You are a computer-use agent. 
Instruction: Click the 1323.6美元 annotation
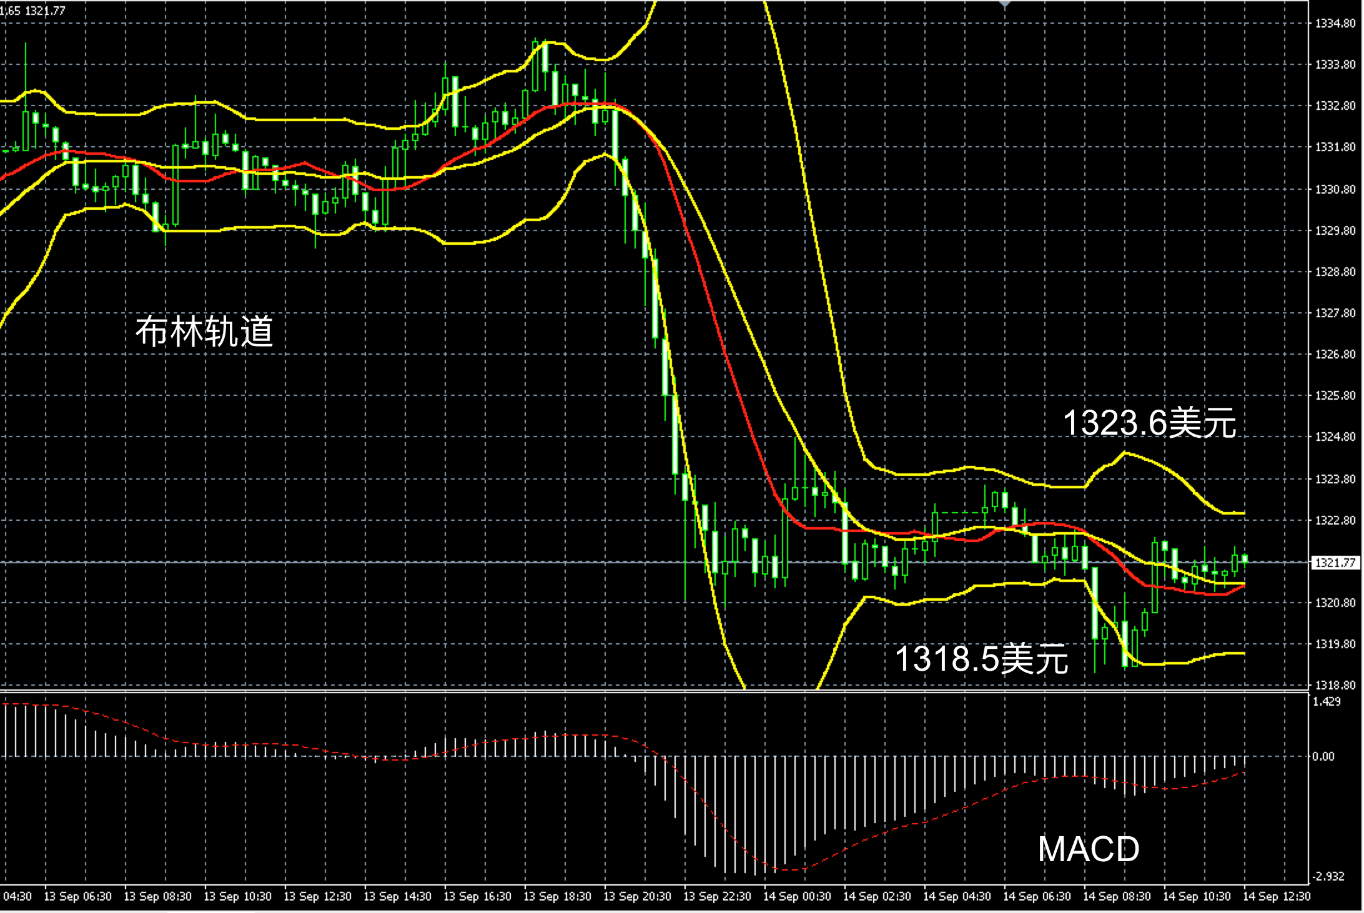tap(1149, 423)
